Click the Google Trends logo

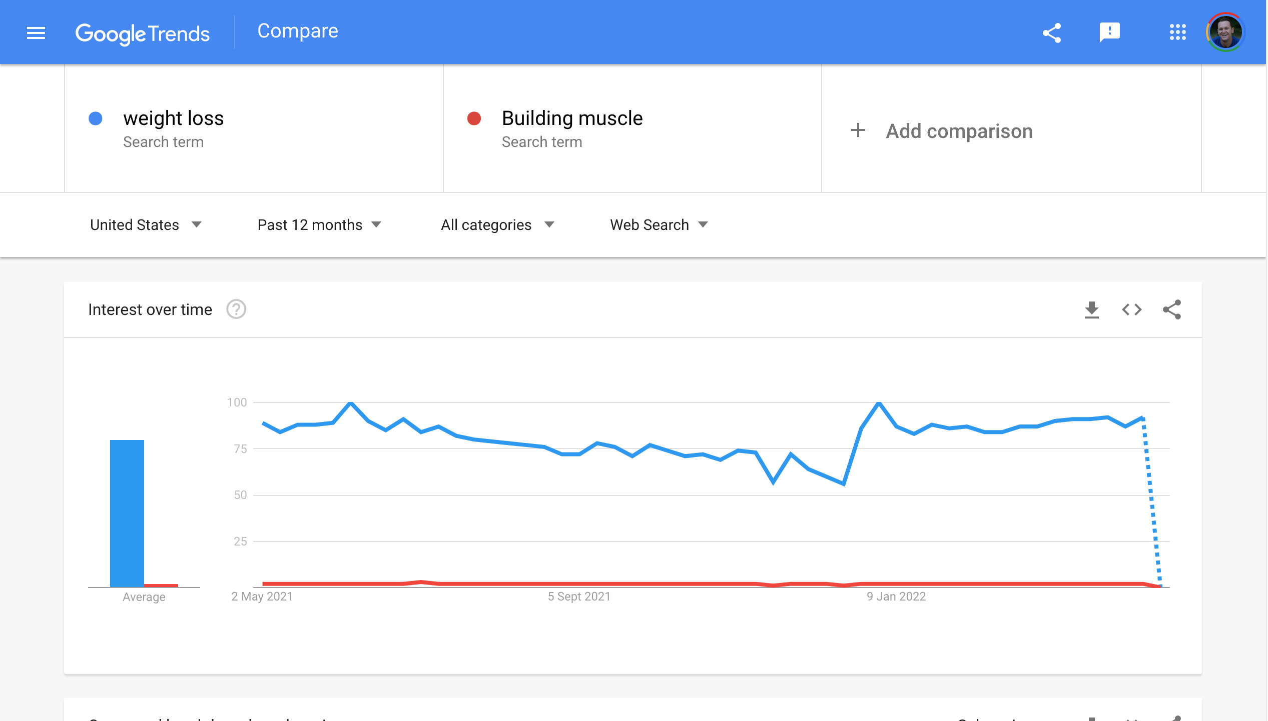click(143, 33)
